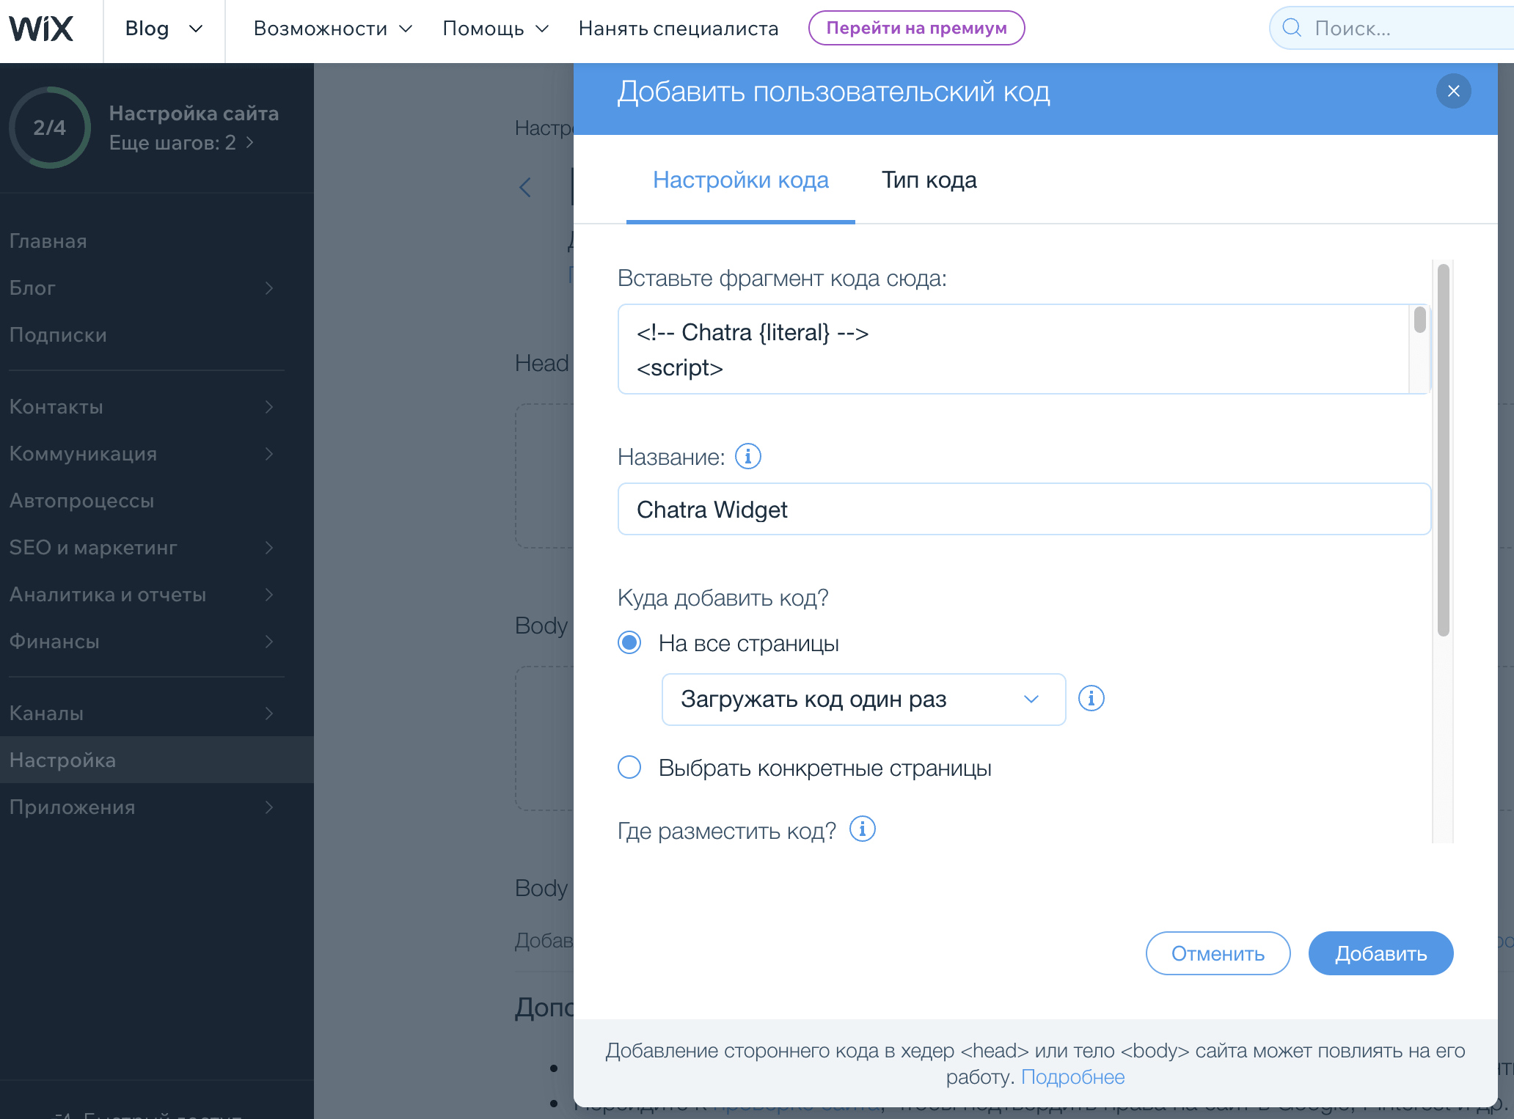Switch to the Тип кода tab
This screenshot has width=1514, height=1119.
tap(929, 180)
